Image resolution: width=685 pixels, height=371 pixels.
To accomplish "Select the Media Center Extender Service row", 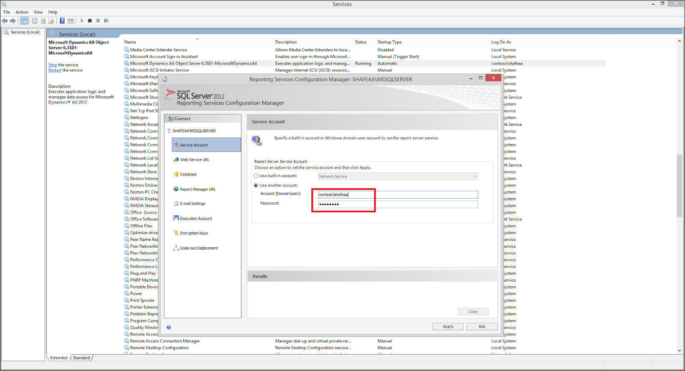I will click(x=364, y=50).
